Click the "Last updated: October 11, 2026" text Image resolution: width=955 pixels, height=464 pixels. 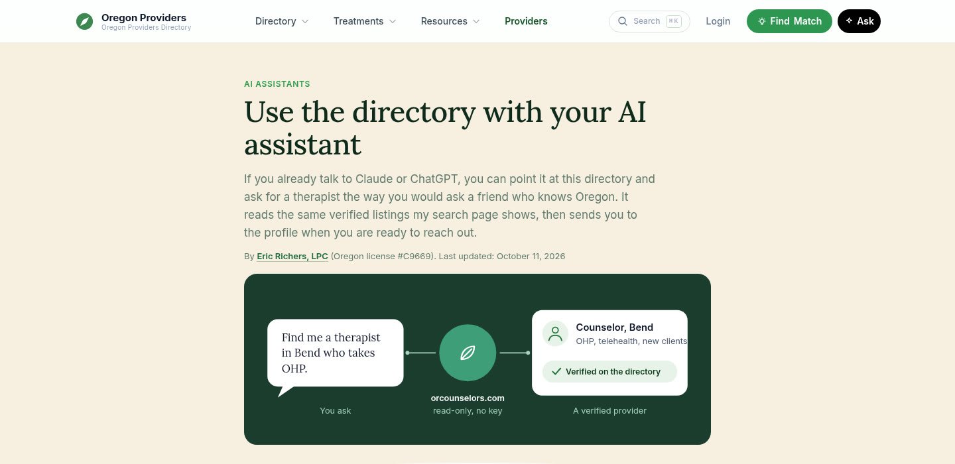(502, 256)
